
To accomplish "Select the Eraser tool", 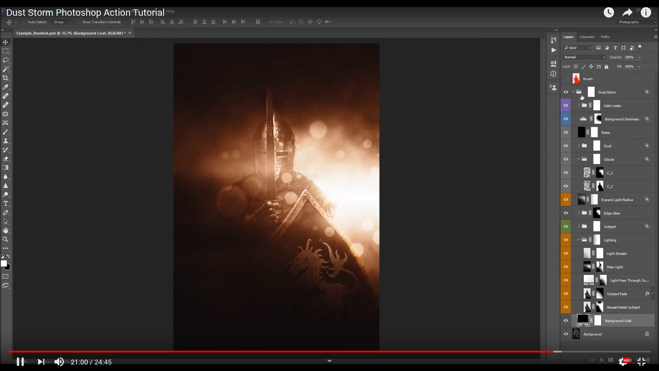I will pos(6,159).
